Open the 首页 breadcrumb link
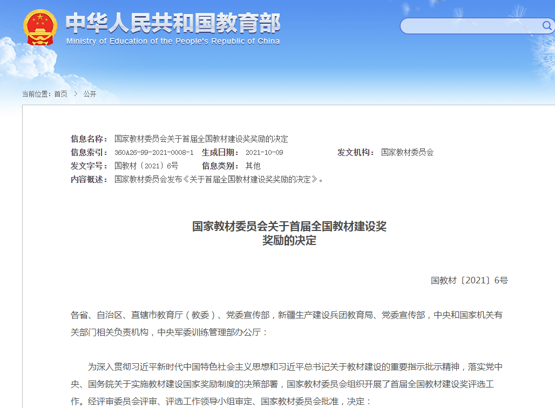 (61, 94)
